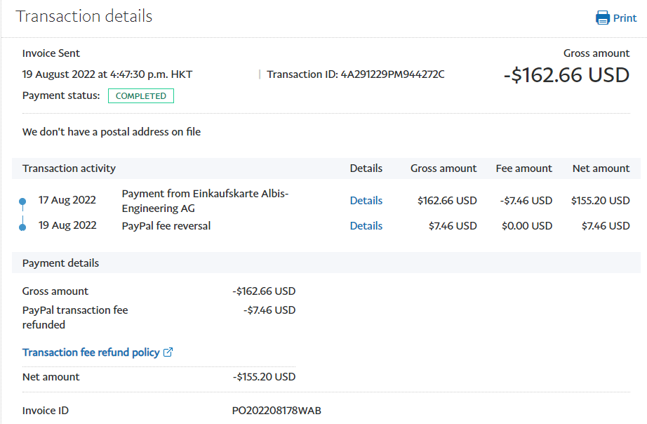This screenshot has height=424, width=647.
Task: Click the printer icon
Action: [x=603, y=18]
